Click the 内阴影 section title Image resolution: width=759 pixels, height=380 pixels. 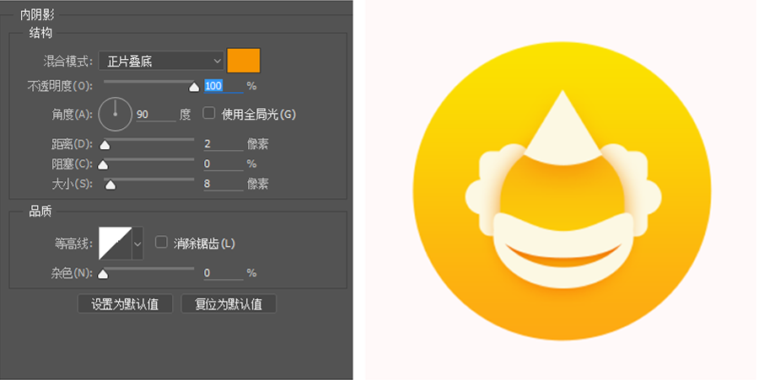pos(37,15)
